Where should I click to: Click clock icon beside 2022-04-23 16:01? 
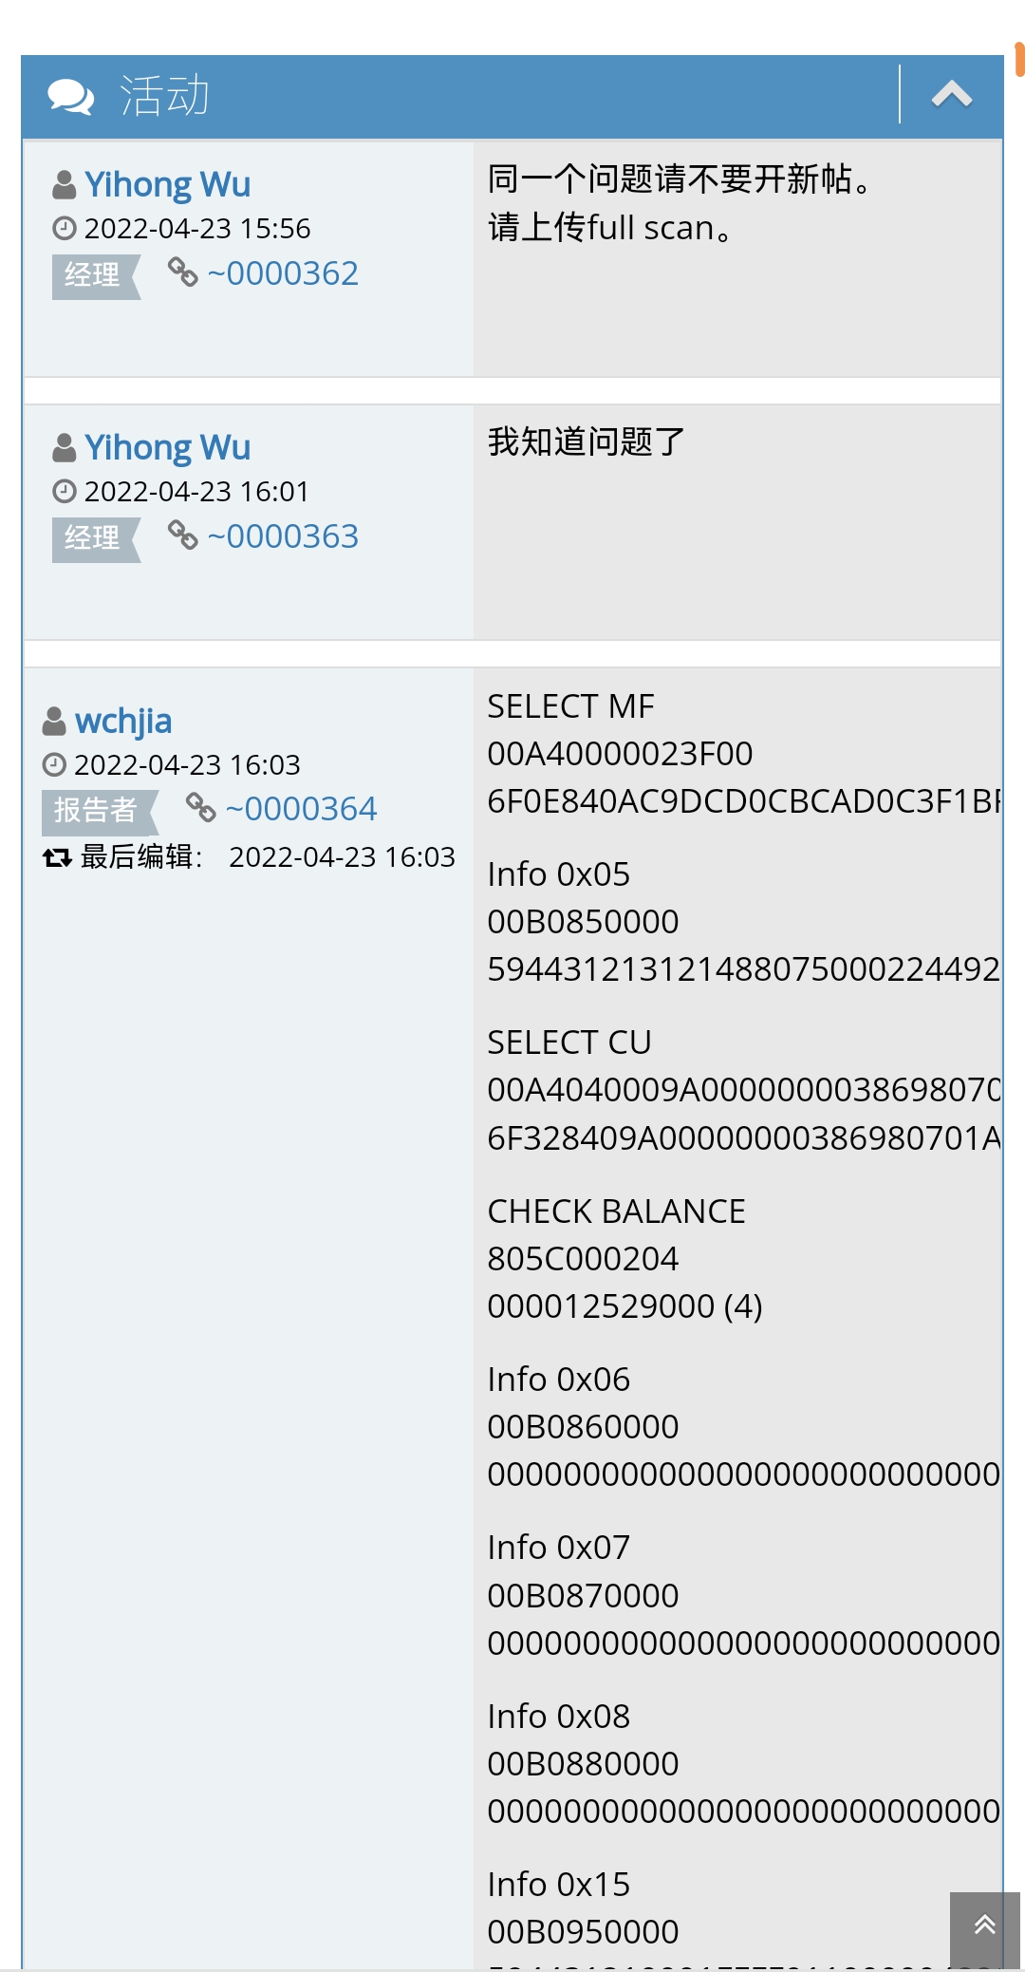(x=64, y=491)
